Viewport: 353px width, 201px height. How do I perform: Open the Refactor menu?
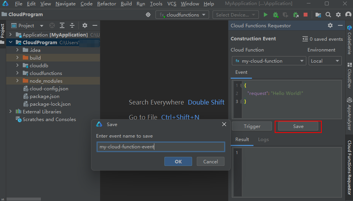click(x=106, y=4)
